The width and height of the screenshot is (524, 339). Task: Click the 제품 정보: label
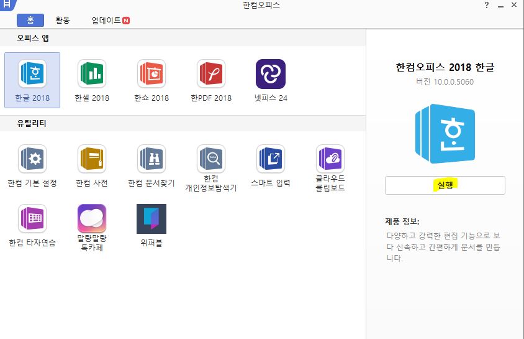tap(402, 221)
